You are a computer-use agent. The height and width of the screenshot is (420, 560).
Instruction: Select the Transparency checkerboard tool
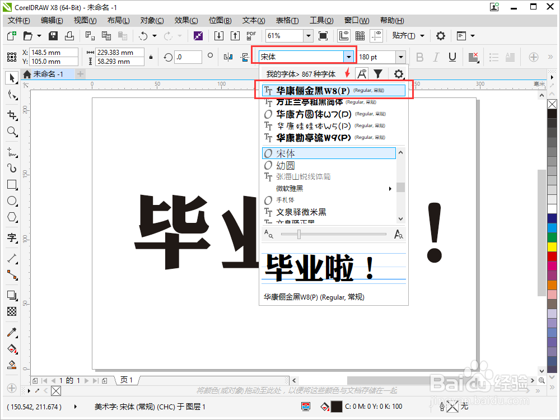coord(12,311)
